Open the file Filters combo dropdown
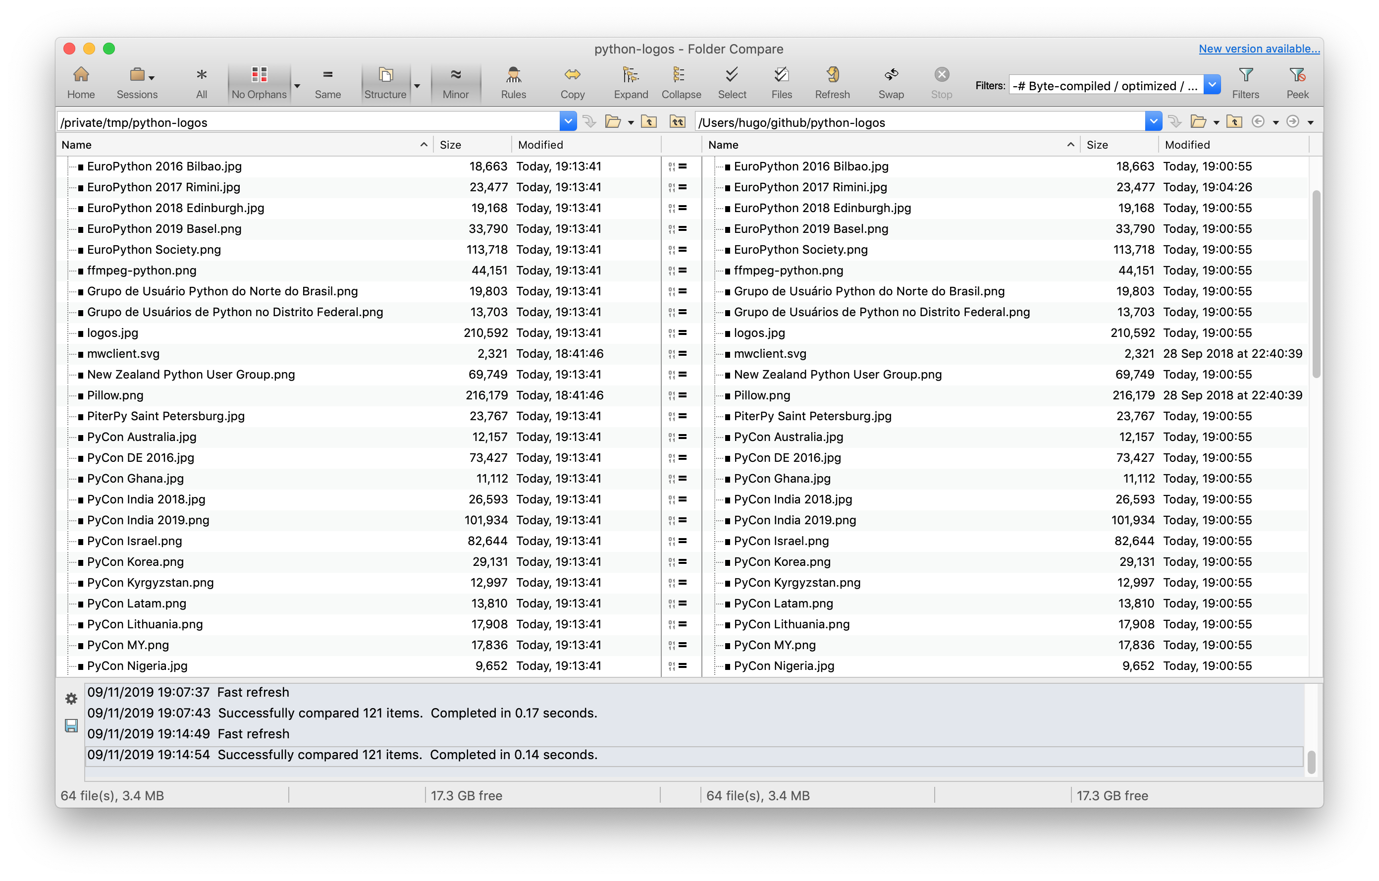Viewport: 1379px width, 881px height. [1213, 85]
